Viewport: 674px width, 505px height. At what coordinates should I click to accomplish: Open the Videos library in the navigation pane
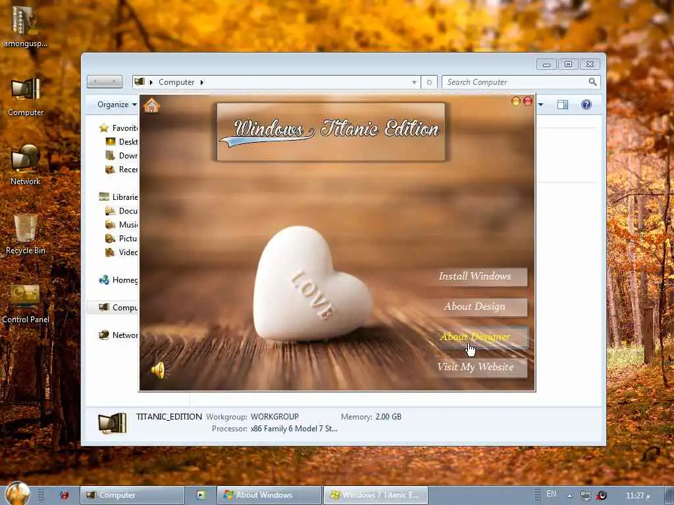pos(122,252)
